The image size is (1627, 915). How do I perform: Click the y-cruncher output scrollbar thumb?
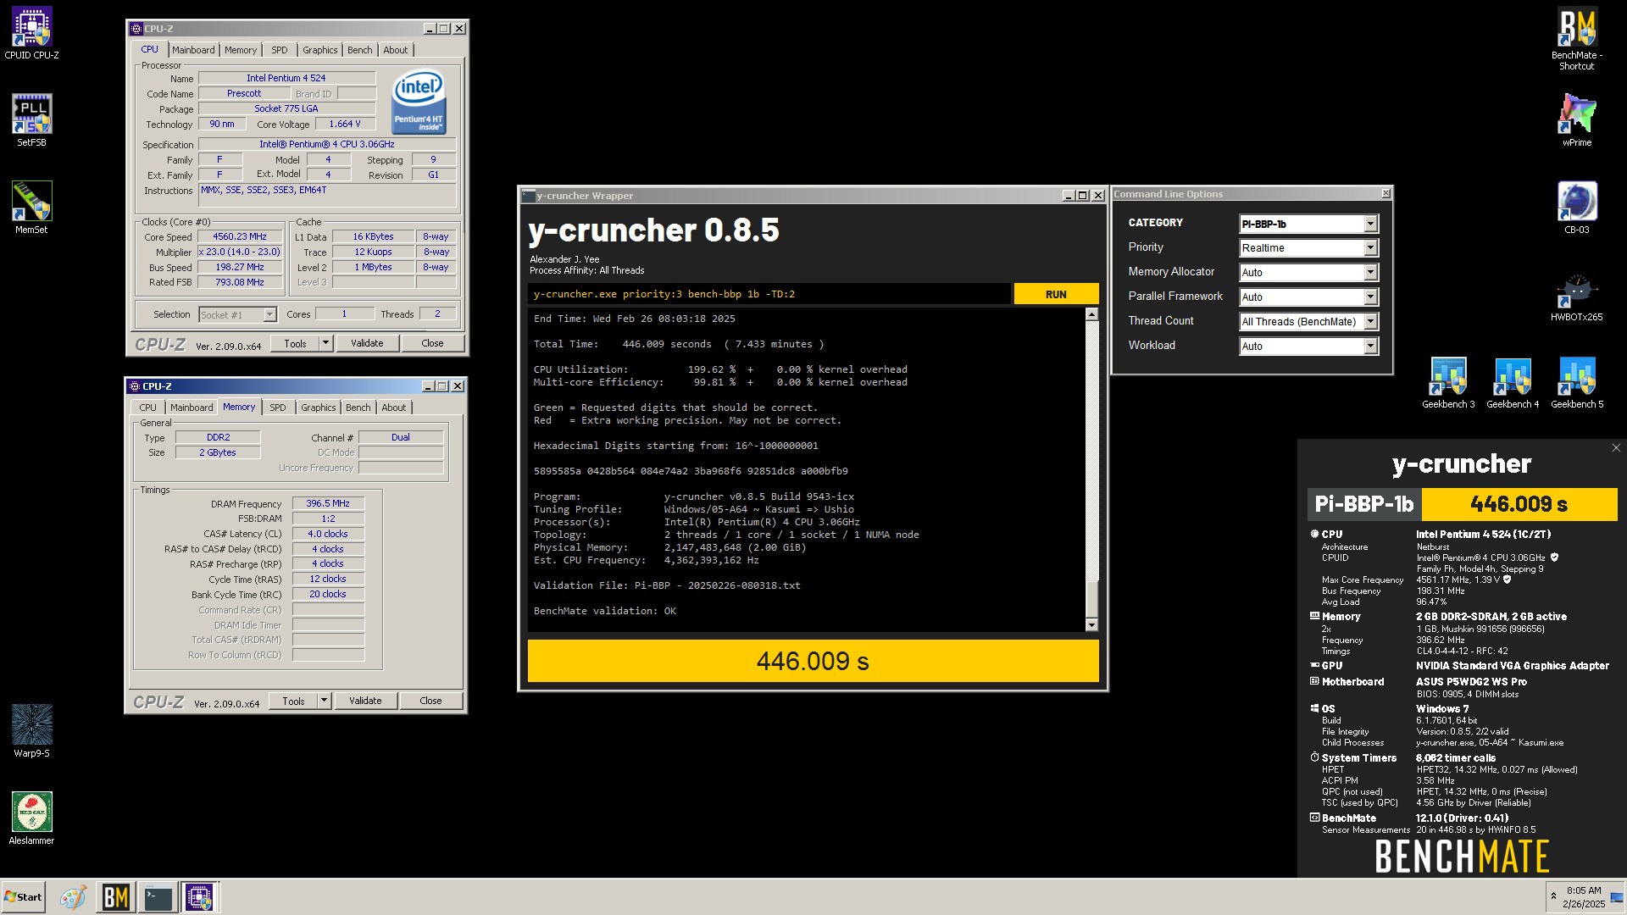[1091, 599]
